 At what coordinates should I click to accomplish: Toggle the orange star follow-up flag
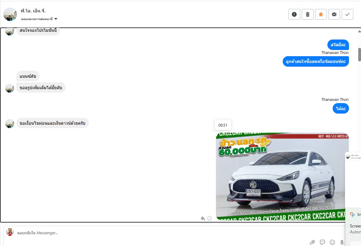321,14
